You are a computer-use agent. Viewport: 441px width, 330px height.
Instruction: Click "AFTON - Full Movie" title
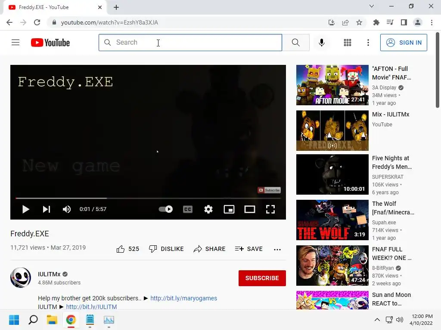tap(391, 73)
